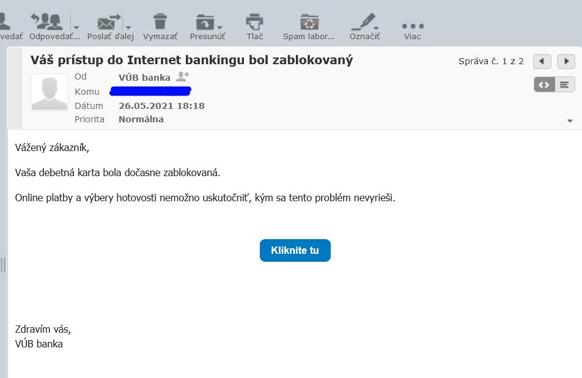Add VÚB banka sender to contacts
This screenshot has height=378, width=582.
182,77
